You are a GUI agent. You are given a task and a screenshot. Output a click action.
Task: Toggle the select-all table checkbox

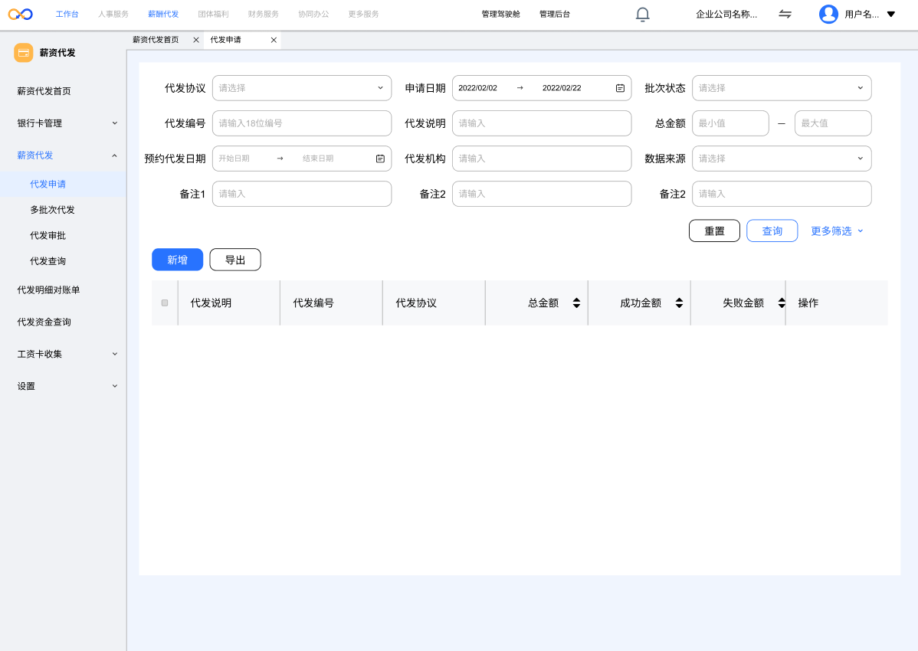click(165, 303)
